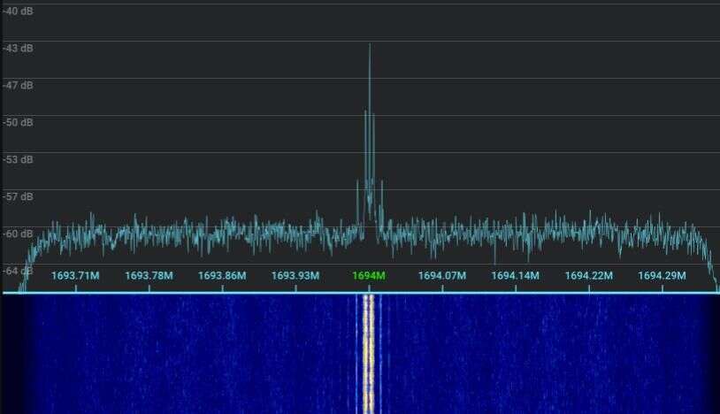Click the 1693.78M frequency label
Screen dimensions: 720x414
click(x=149, y=275)
